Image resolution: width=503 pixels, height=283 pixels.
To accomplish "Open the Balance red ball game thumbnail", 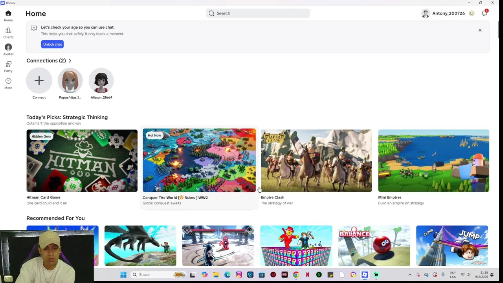I will click(374, 246).
